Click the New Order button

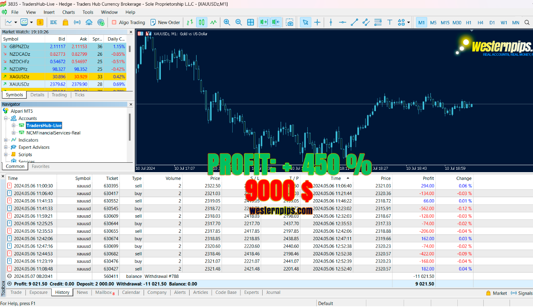(165, 22)
